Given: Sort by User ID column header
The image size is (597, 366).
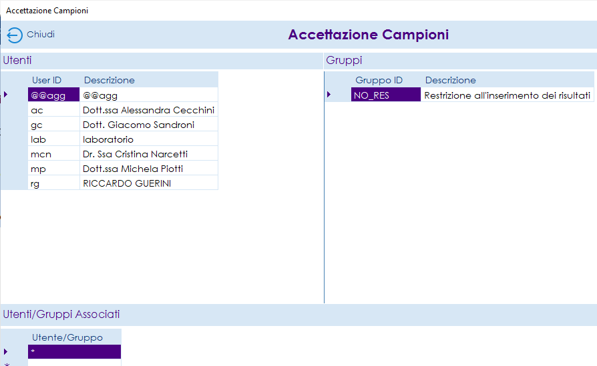Looking at the screenshot, I should pos(53,80).
